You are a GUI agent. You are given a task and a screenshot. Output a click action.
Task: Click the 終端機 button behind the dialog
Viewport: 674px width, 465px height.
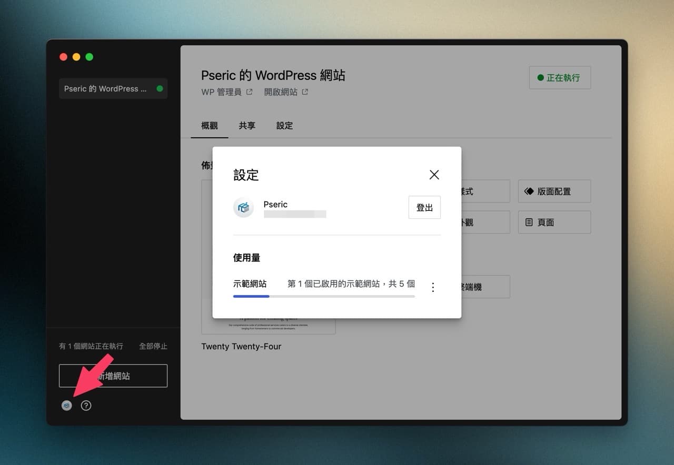tap(485, 287)
